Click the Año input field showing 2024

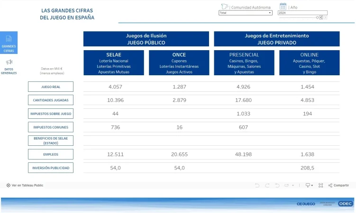[302, 13]
